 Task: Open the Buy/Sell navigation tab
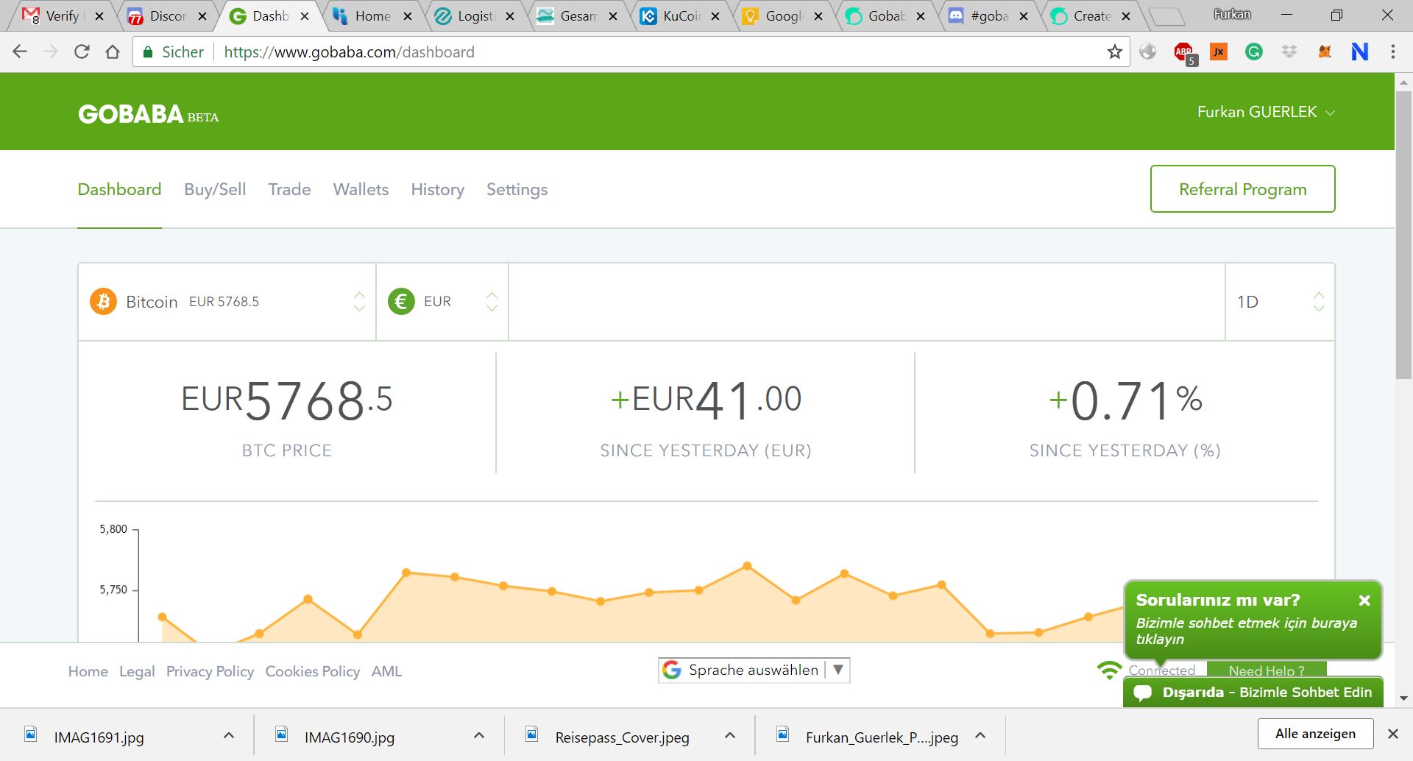[215, 190]
